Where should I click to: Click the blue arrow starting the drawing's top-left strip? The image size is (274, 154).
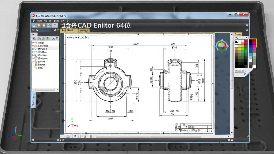(69, 37)
